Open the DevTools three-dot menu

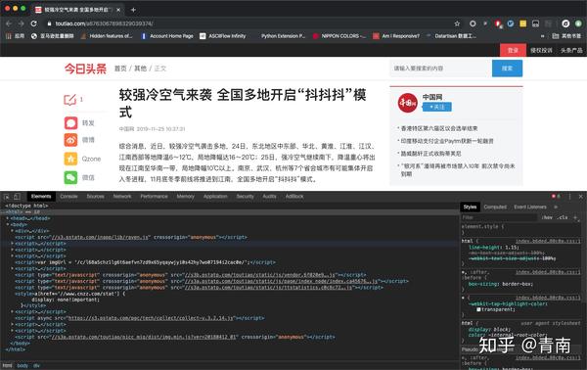(x=569, y=196)
